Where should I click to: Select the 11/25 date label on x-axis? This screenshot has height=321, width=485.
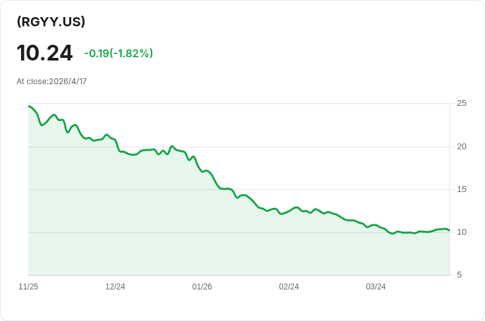[x=28, y=286]
